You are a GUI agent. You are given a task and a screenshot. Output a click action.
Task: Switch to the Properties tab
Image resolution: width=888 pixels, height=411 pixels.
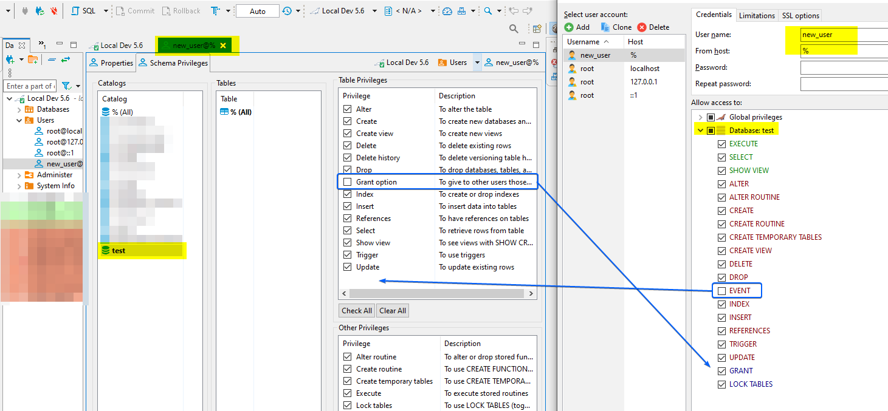[x=111, y=63]
